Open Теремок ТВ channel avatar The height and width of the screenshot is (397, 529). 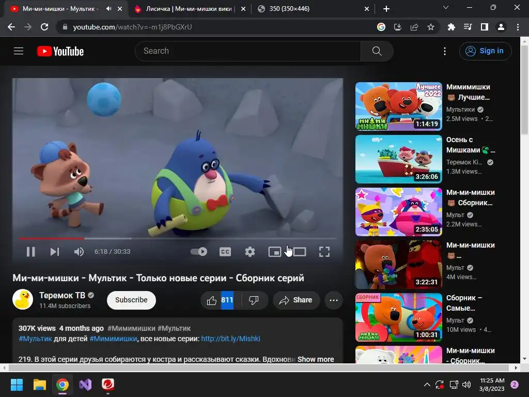23,299
